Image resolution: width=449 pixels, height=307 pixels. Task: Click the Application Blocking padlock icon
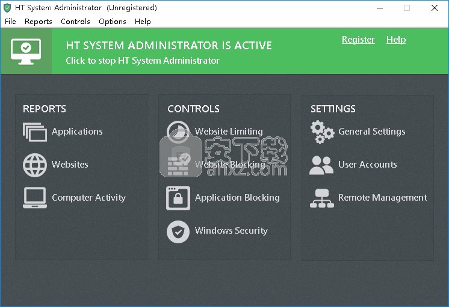coord(178,198)
